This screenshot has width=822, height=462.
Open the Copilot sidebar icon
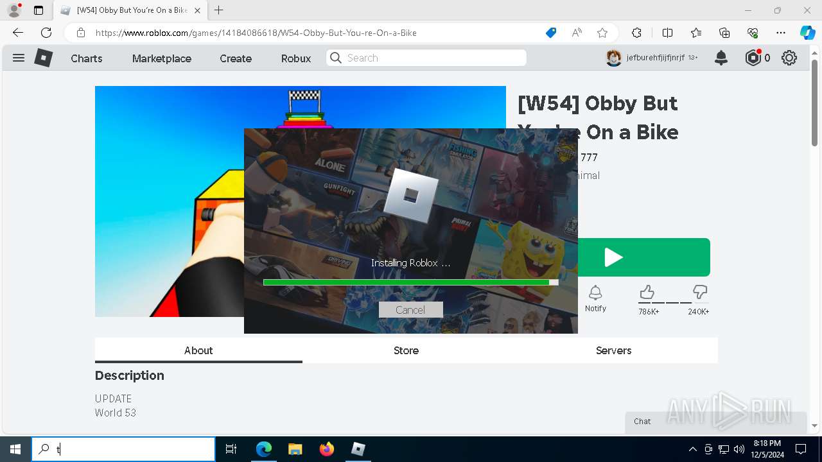click(x=807, y=33)
